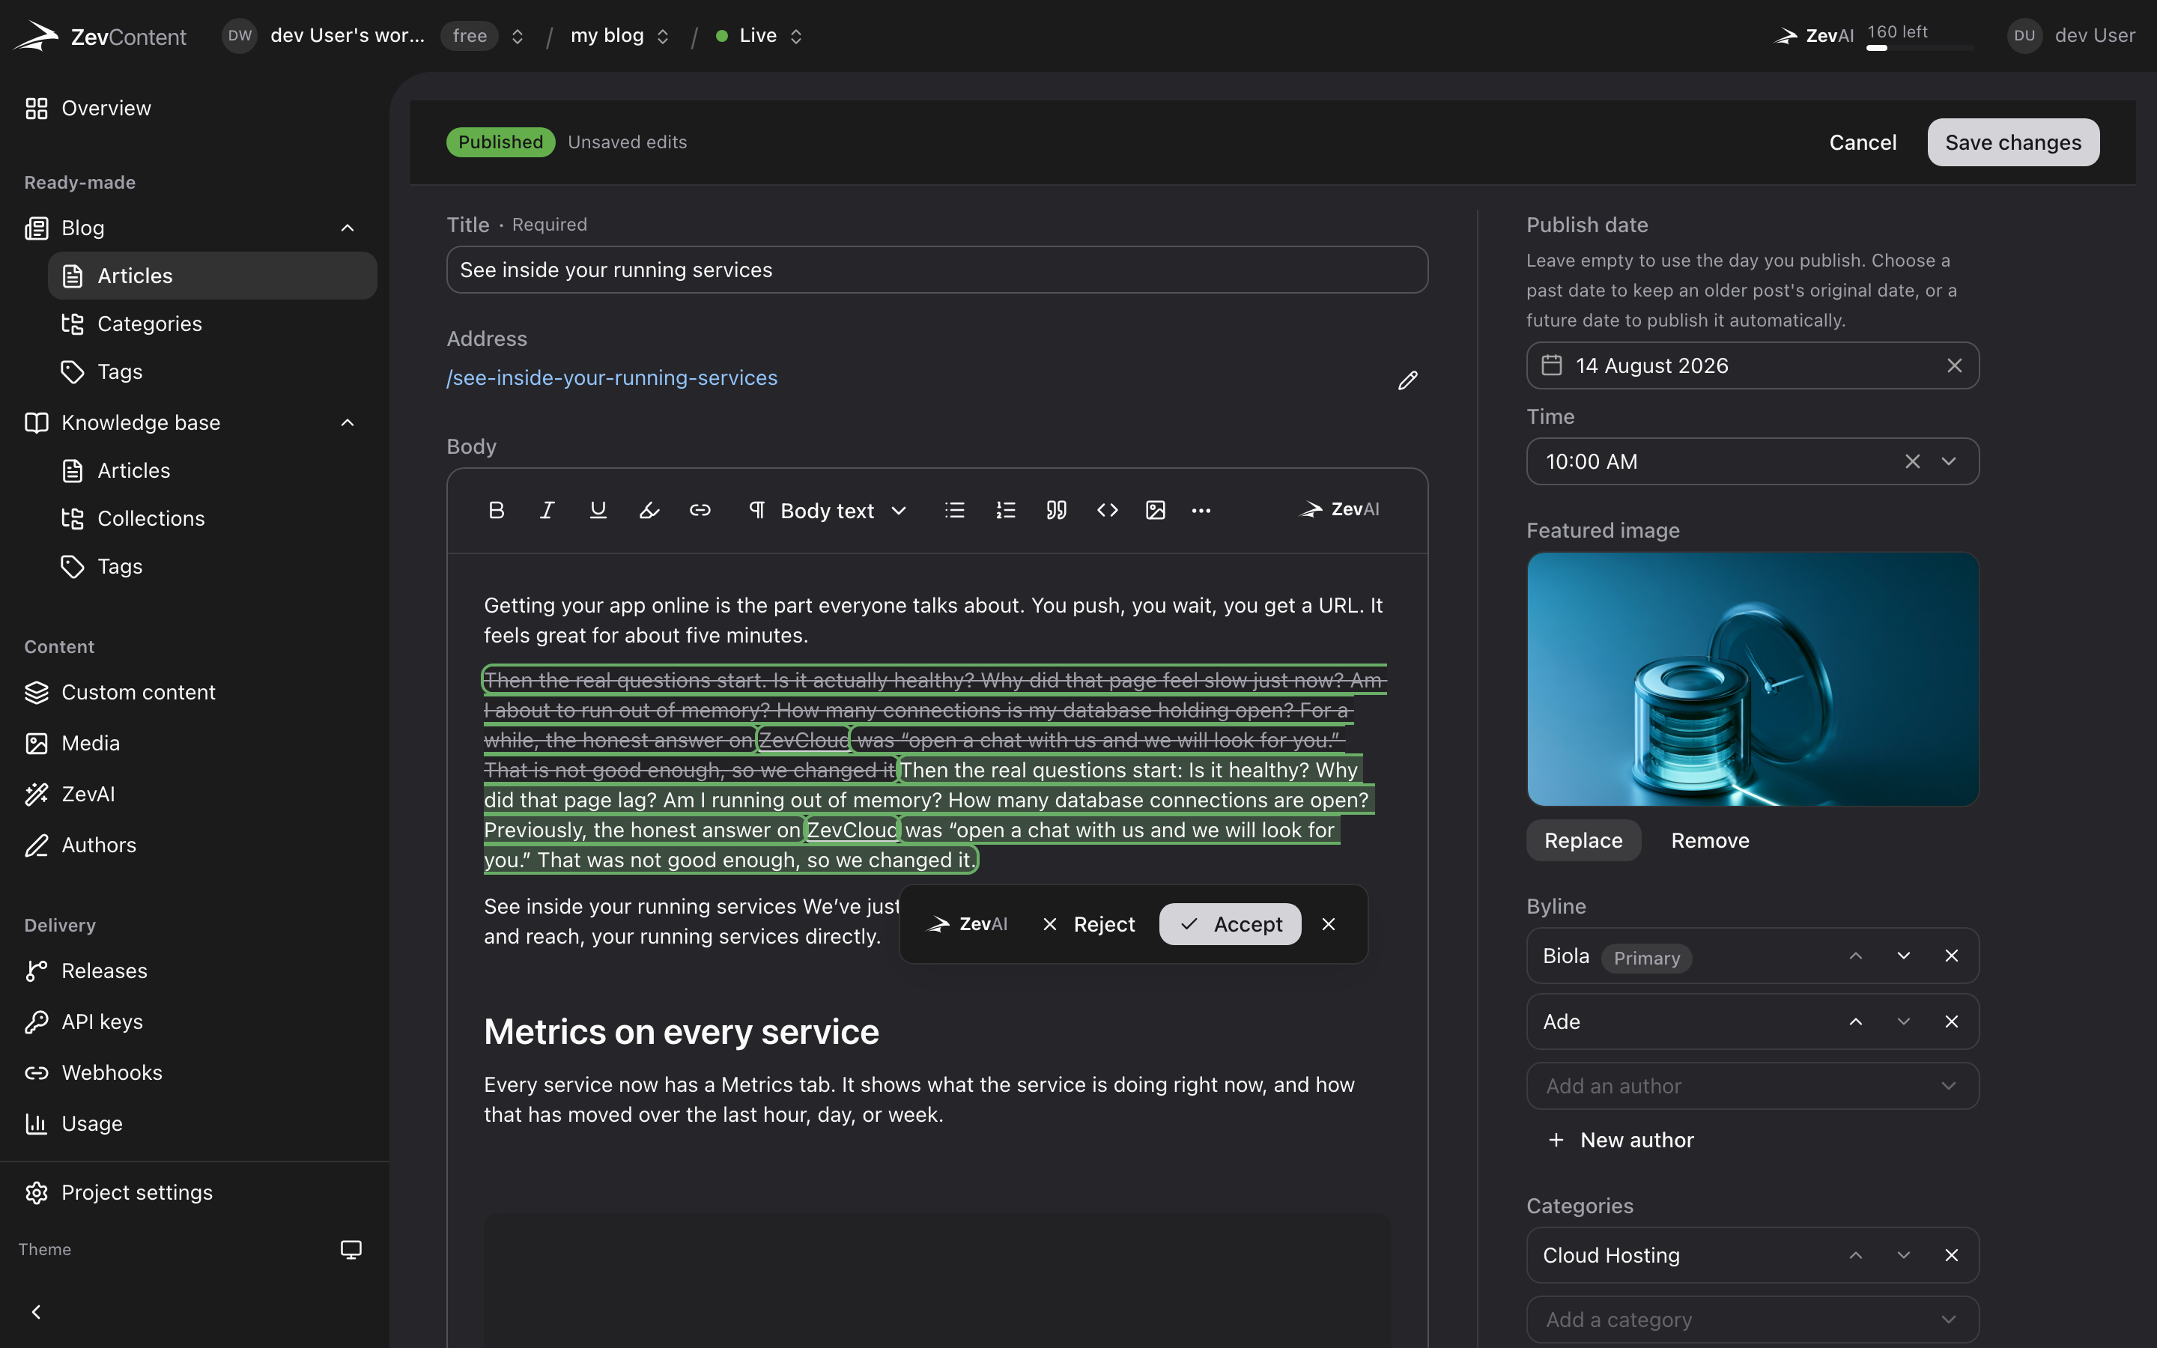The height and width of the screenshot is (1348, 2157).
Task: Open the Add an author dropdown
Action: 1753,1086
